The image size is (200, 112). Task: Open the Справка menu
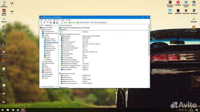[x=69, y=20]
